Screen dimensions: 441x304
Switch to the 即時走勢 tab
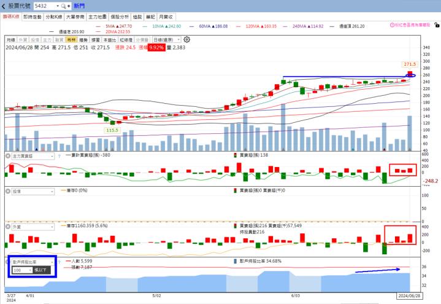coord(33,17)
